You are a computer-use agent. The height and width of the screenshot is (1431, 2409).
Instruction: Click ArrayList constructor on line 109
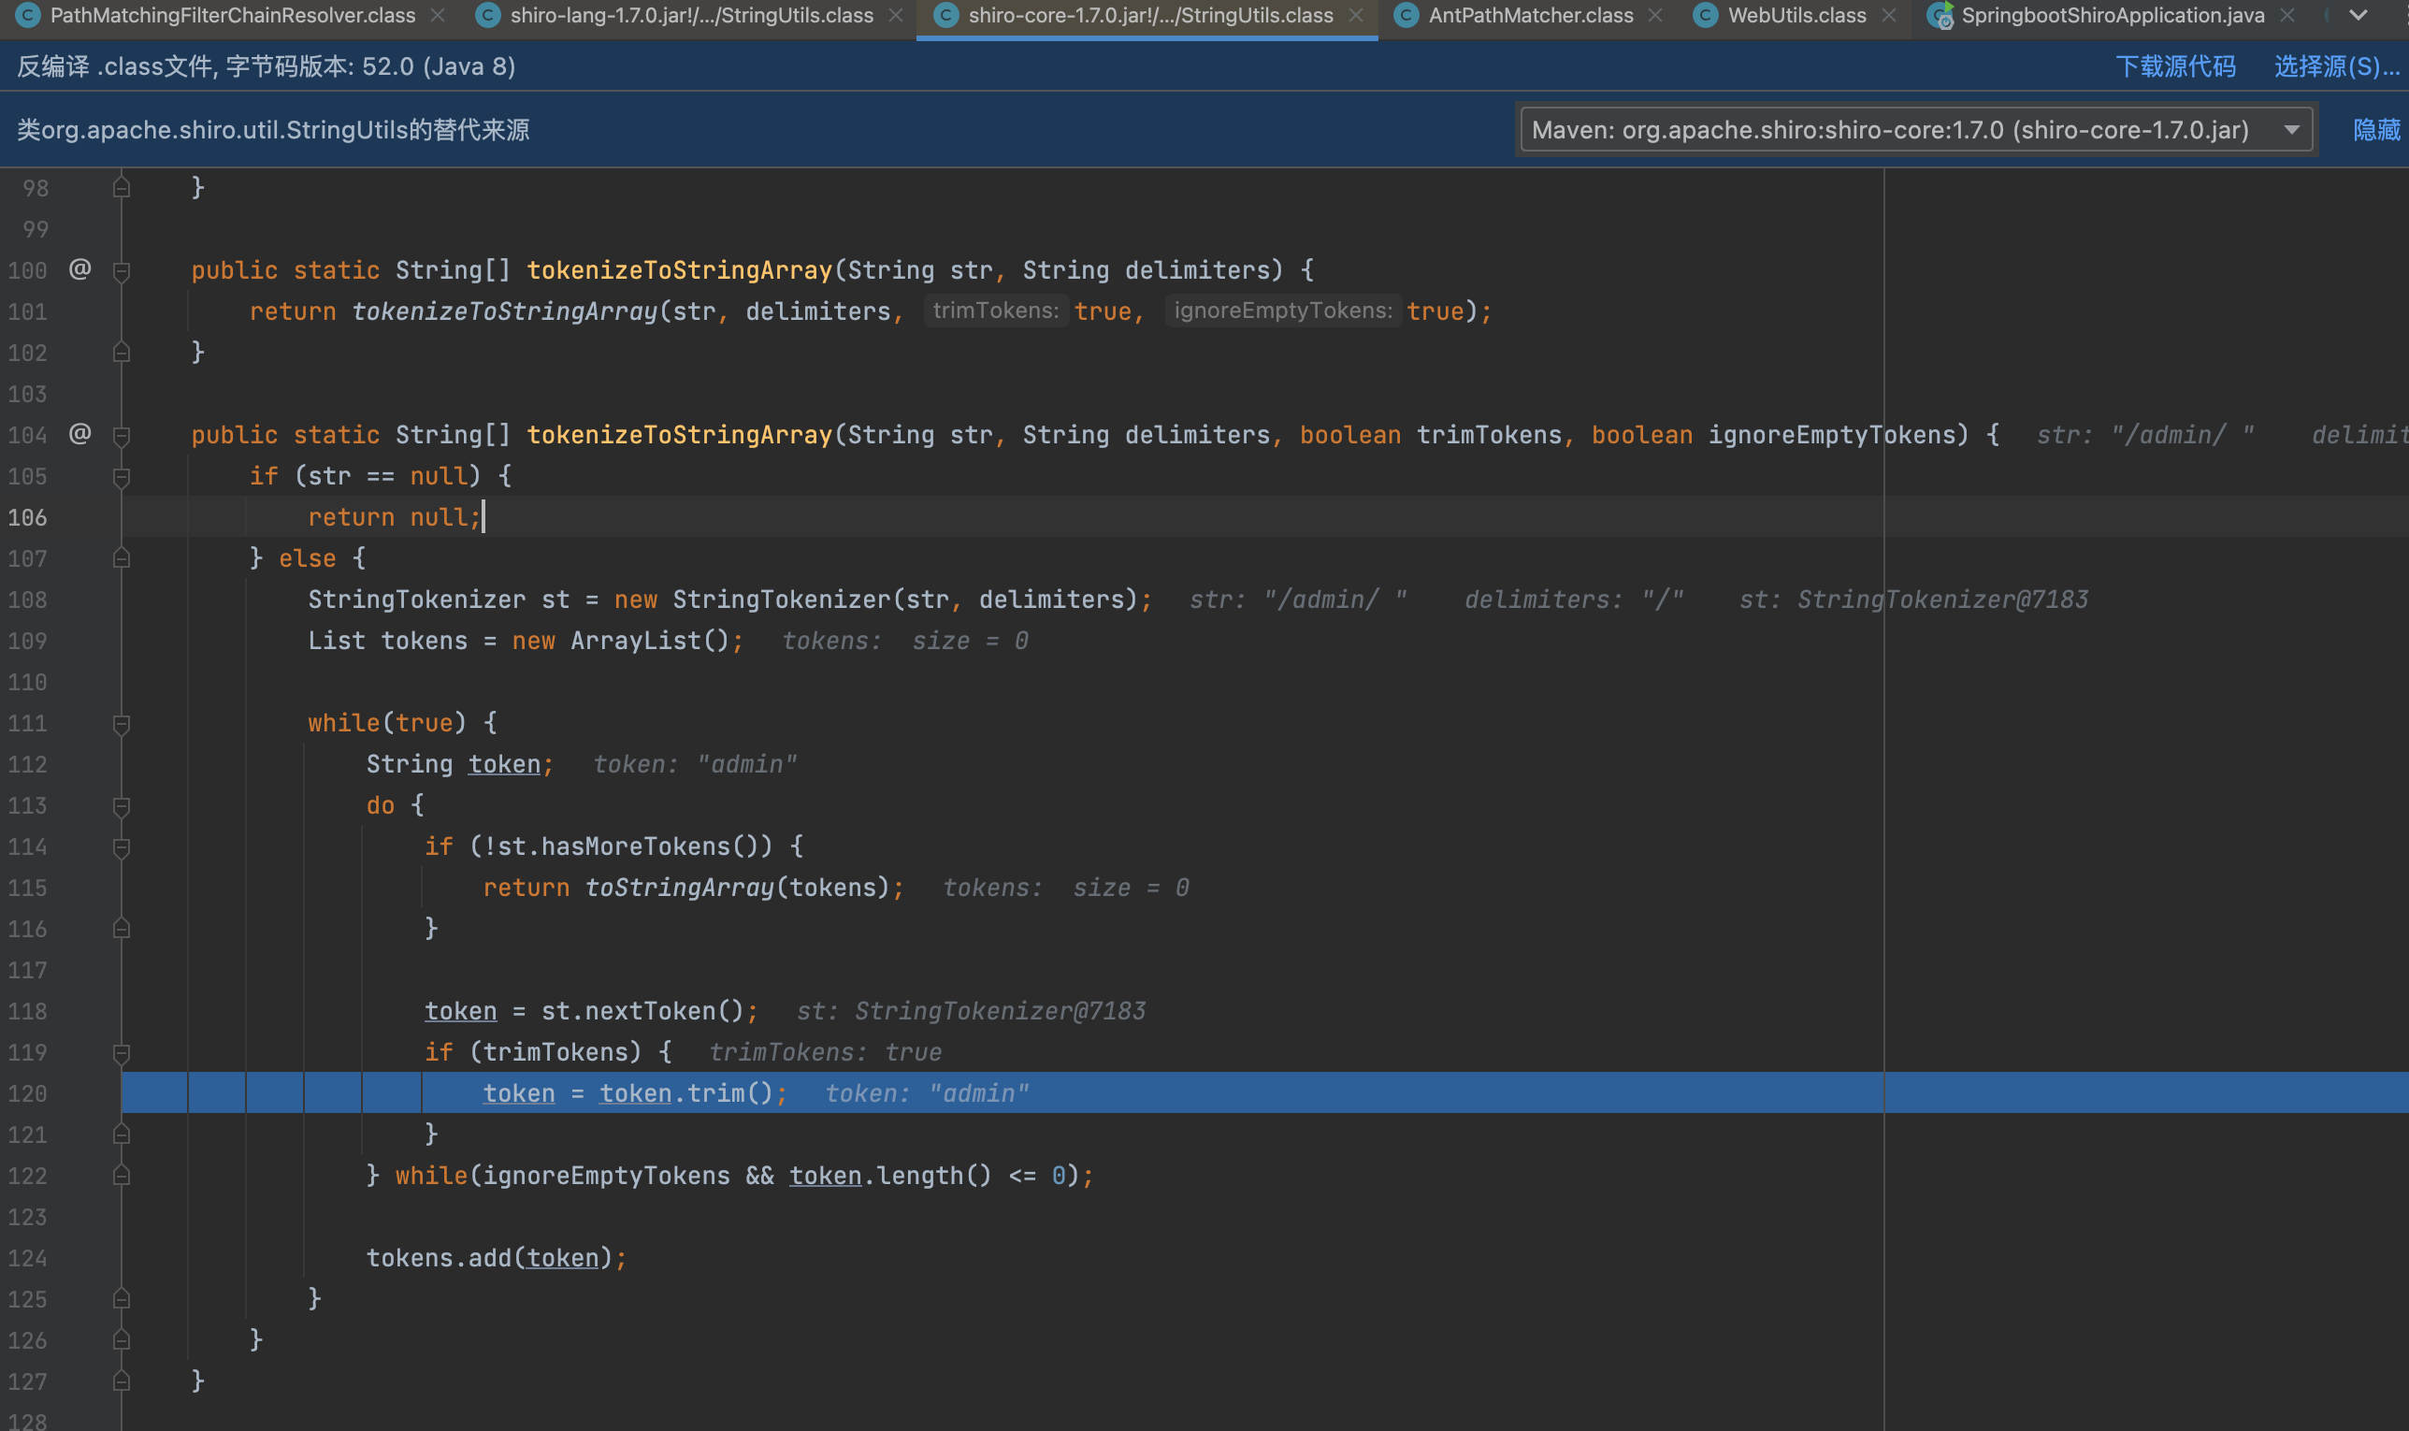[635, 642]
